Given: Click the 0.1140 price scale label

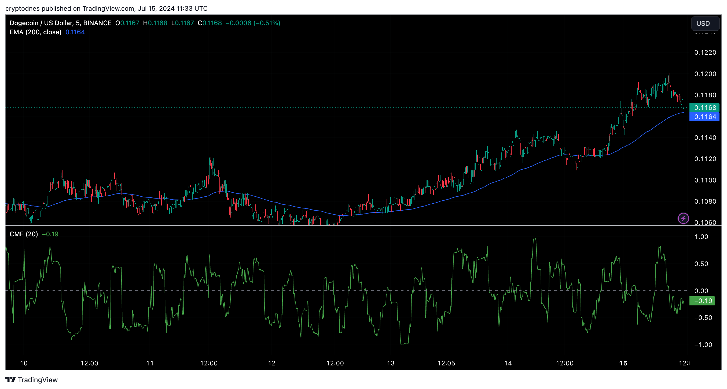Looking at the screenshot, I should click(x=705, y=137).
